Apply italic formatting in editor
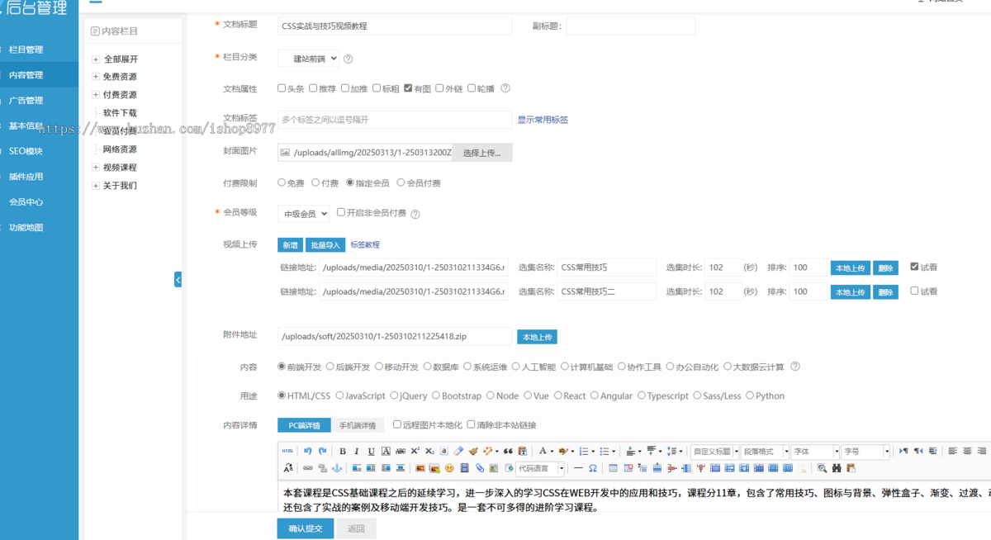 [357, 451]
